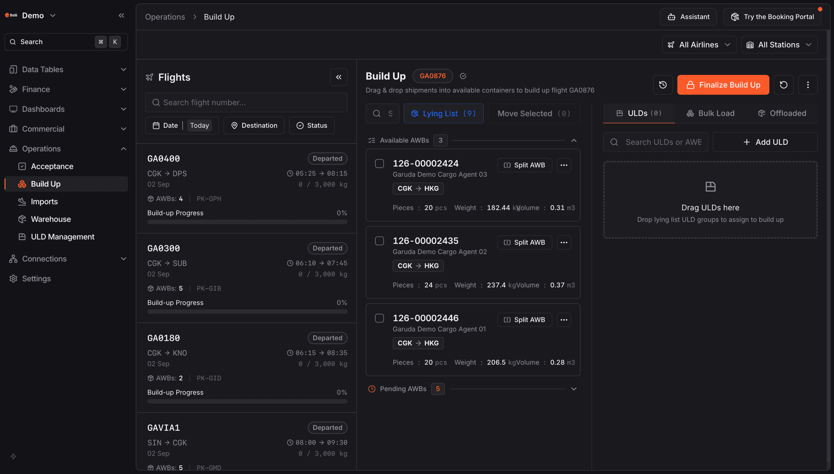Image resolution: width=834 pixels, height=474 pixels.
Task: Click GA0180 build-up progress bar
Action: coord(247,402)
